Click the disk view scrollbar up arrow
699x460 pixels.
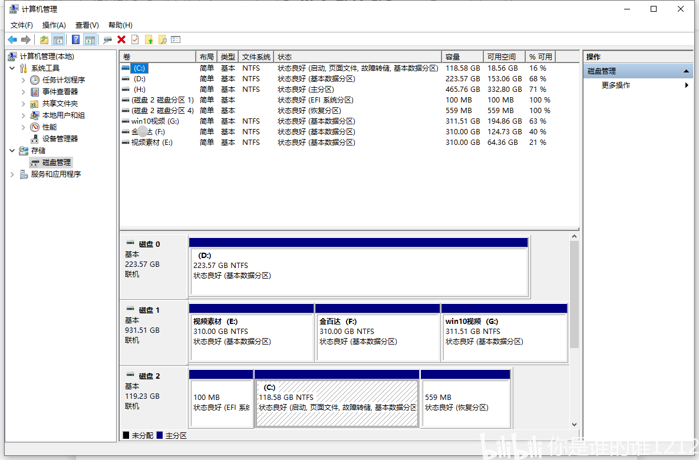[x=574, y=236]
